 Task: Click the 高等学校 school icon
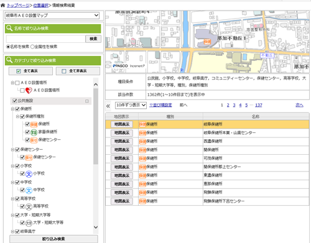tap(29, 206)
